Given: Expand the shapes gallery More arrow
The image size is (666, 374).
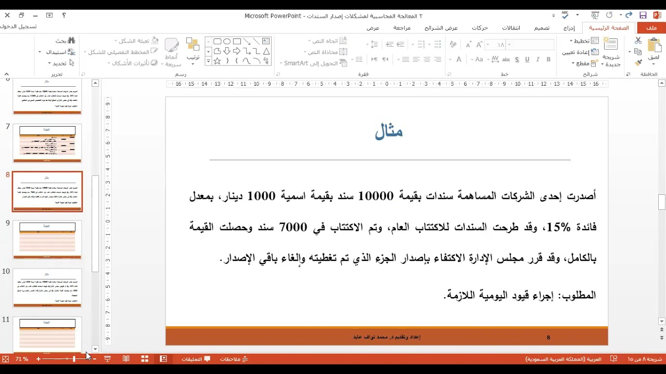Looking at the screenshot, I should pos(208,61).
